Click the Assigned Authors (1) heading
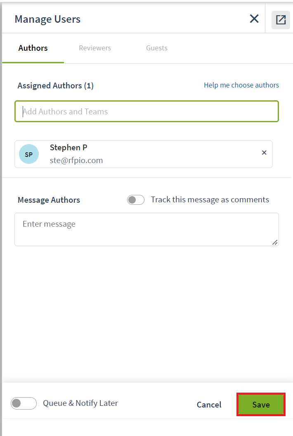The width and height of the screenshot is (293, 436). (55, 85)
